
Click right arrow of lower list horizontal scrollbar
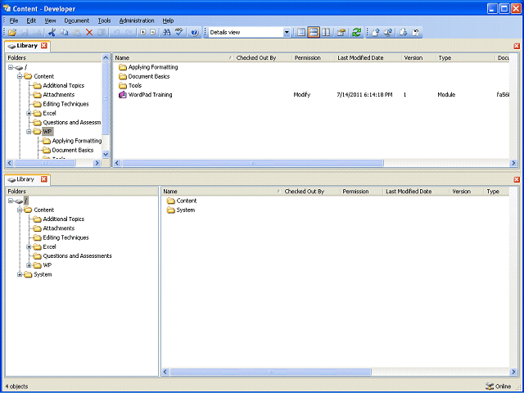(513, 372)
